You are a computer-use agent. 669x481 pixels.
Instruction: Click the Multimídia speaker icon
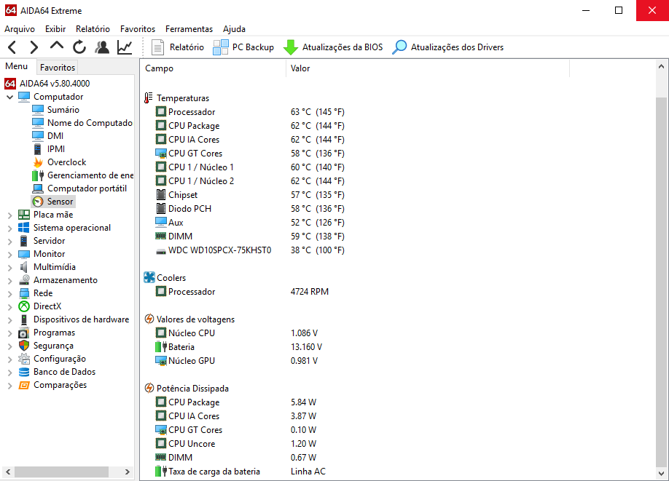24,267
